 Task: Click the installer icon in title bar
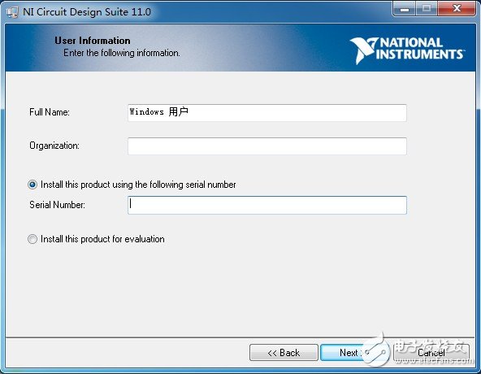tap(12, 12)
